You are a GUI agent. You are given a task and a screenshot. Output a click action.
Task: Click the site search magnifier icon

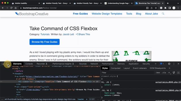pos(163,14)
